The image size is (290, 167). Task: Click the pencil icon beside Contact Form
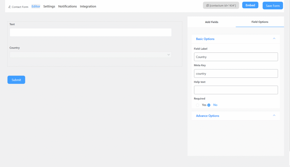[x=10, y=7]
